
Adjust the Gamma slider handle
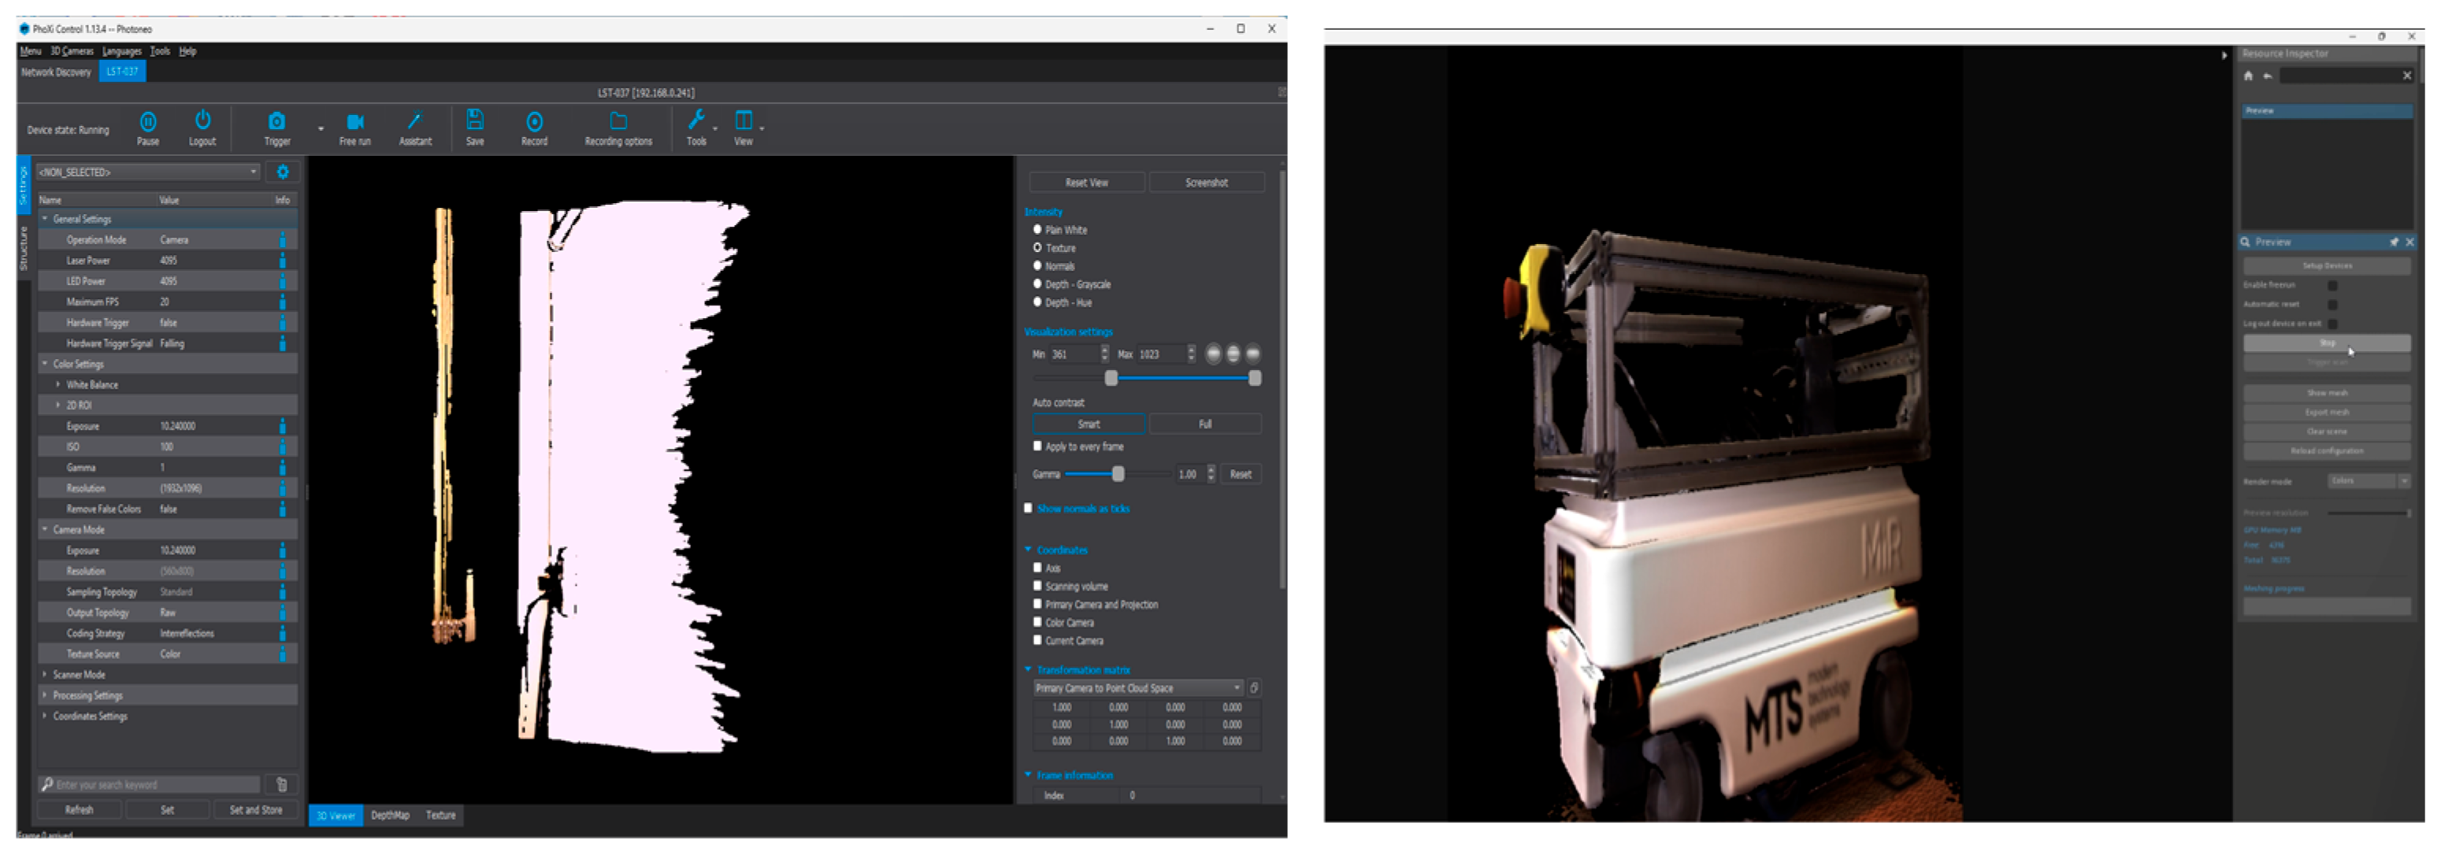pyautogui.click(x=1118, y=473)
